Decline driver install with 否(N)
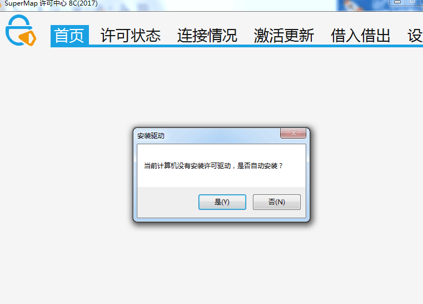Image resolution: width=423 pixels, height=304 pixels. (x=276, y=202)
